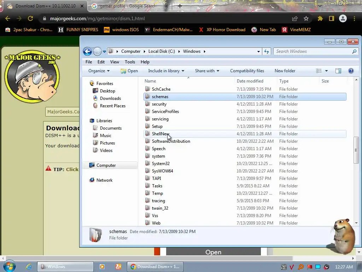This screenshot has height=272, width=362.
Task: Open Windows Start orb
Action: [x=10, y=266]
